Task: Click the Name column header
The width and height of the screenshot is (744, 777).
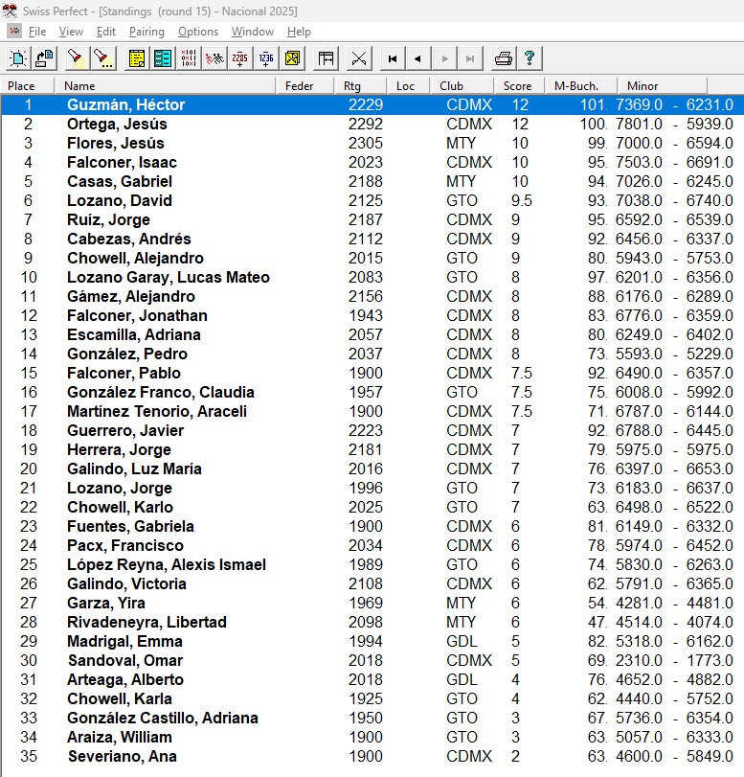Action: pyautogui.click(x=165, y=85)
